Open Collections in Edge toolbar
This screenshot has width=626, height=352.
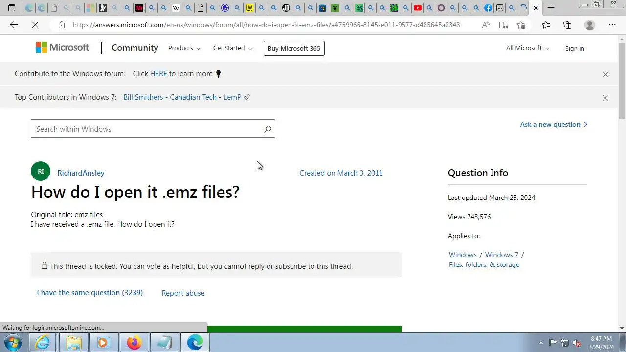coord(567,25)
